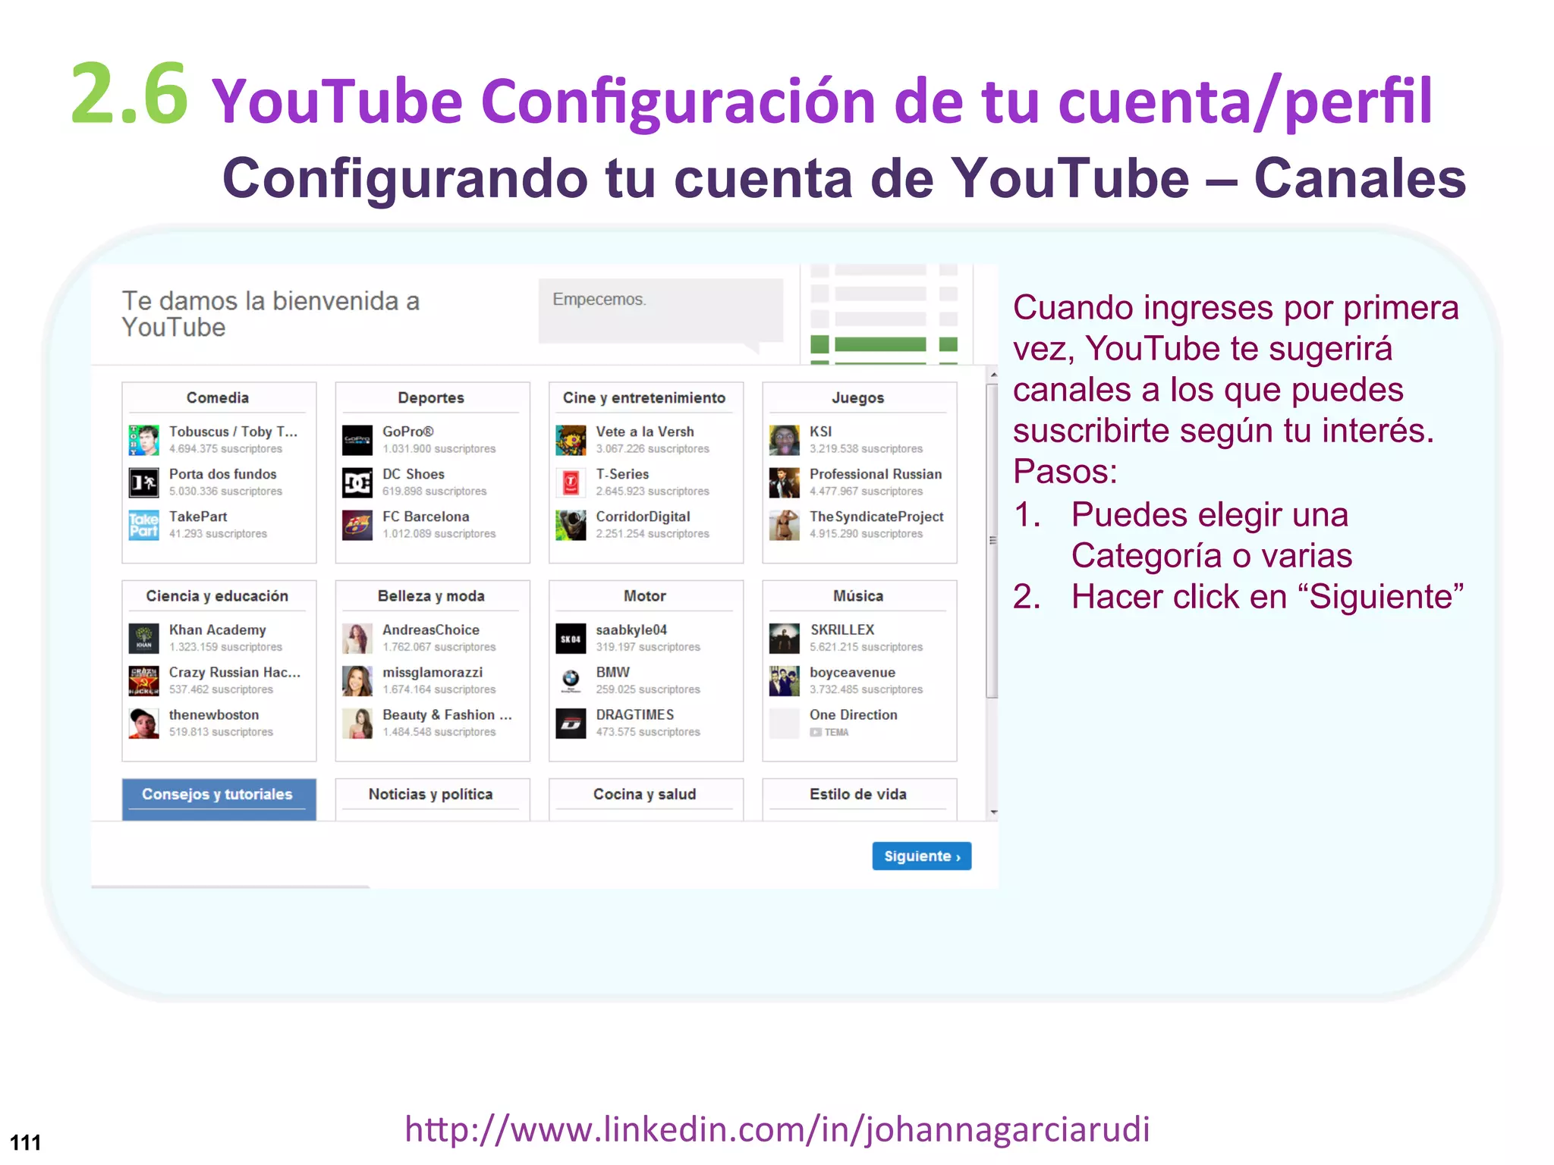The height and width of the screenshot is (1165, 1554).
Task: Select the Comedia category header
Action: (x=218, y=398)
